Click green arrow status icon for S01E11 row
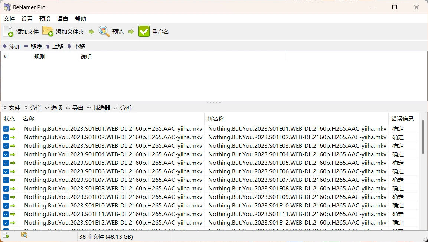 tap(13, 214)
